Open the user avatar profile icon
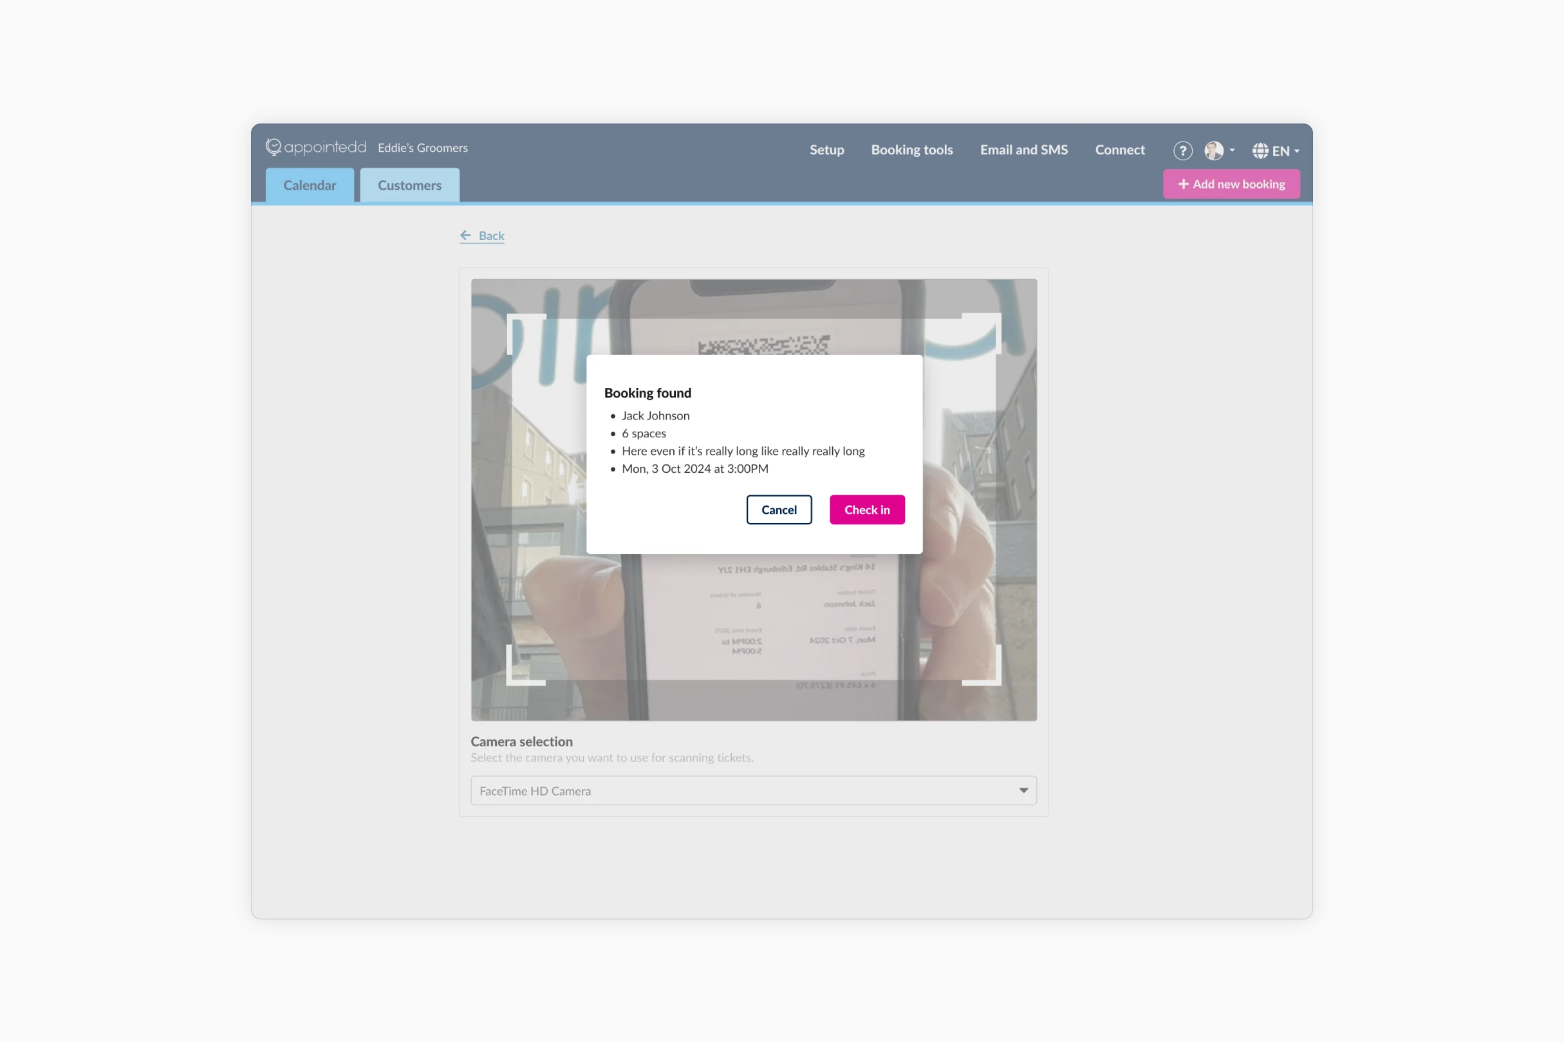Screen dimensions: 1564x1042 [1215, 150]
